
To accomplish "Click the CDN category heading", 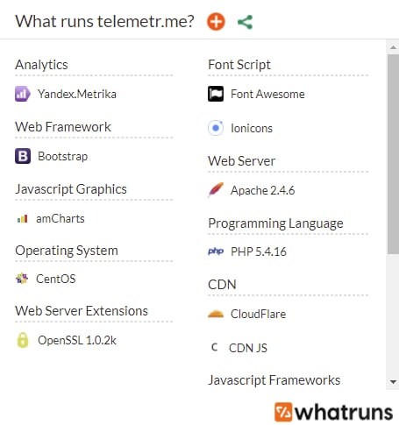I will 222,285.
